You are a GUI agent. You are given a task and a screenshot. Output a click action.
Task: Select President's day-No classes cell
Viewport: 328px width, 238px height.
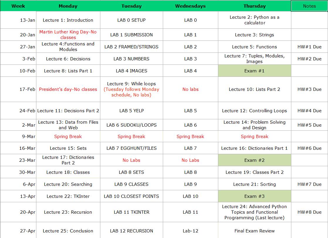68,89
